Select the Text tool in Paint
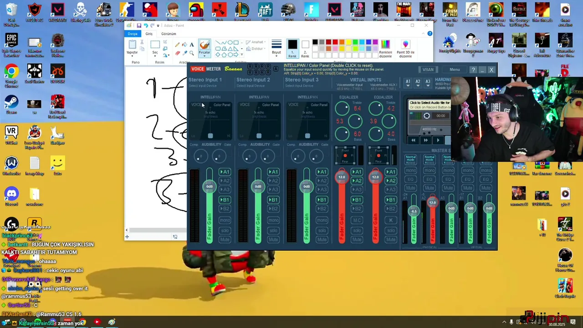Screen dimensions: 583x328 tap(192, 45)
